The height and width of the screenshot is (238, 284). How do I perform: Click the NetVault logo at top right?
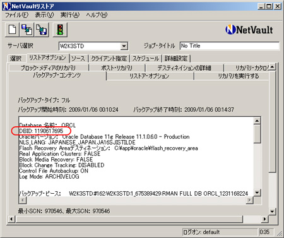coord(249,30)
